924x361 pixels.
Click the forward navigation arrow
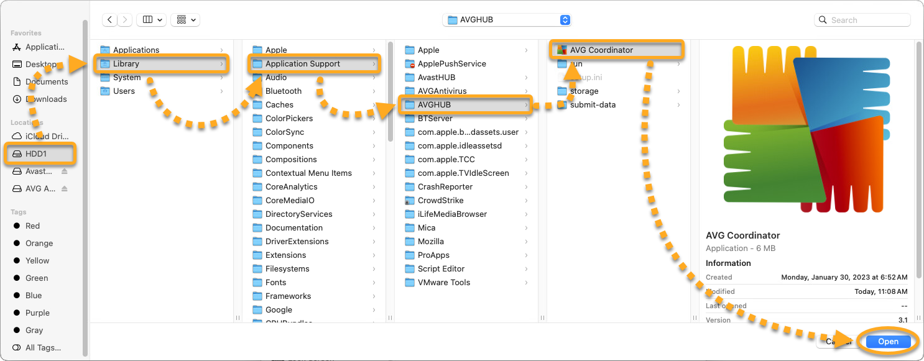(x=125, y=20)
